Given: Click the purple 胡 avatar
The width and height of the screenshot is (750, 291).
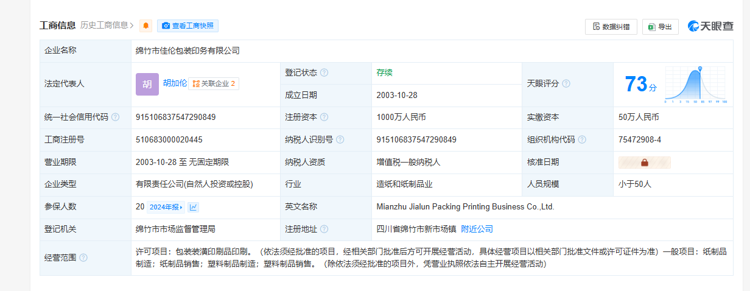Looking at the screenshot, I should (x=147, y=84).
